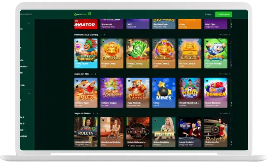
Task: Favorite Mines with its star icon
Action: pyautogui.click(x=155, y=81)
